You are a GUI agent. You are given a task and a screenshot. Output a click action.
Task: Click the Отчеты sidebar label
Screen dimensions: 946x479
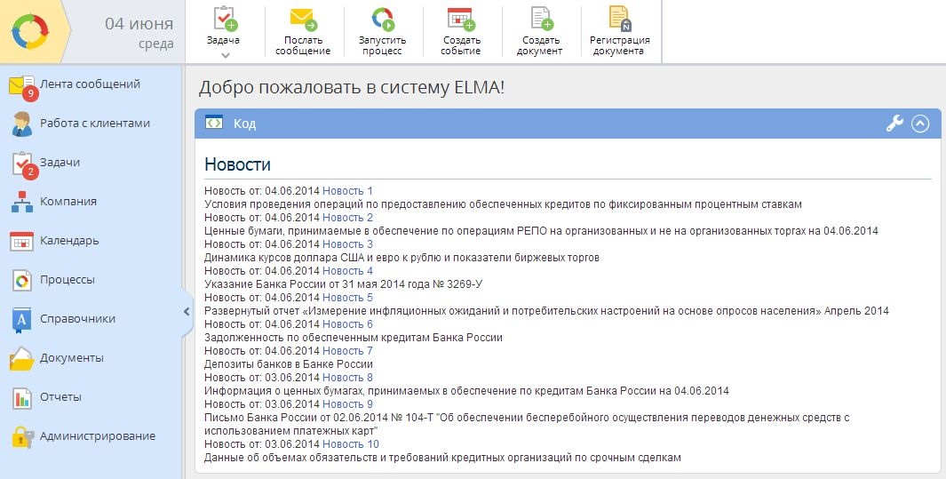(60, 397)
